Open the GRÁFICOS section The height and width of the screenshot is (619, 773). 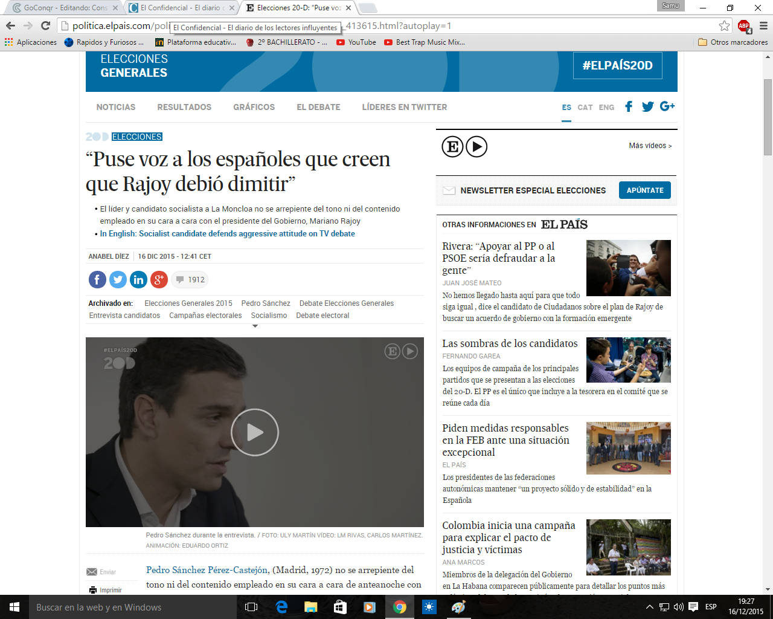point(254,107)
